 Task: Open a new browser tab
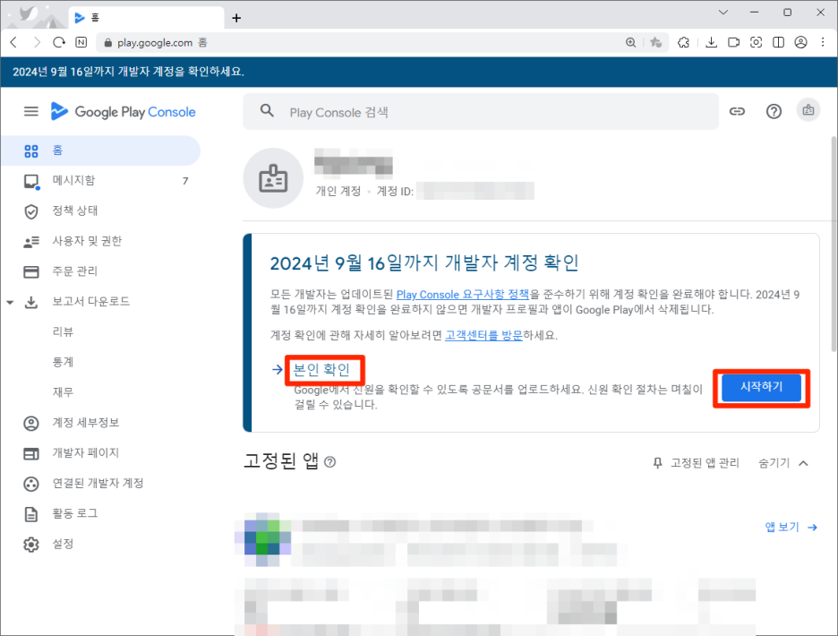[236, 18]
